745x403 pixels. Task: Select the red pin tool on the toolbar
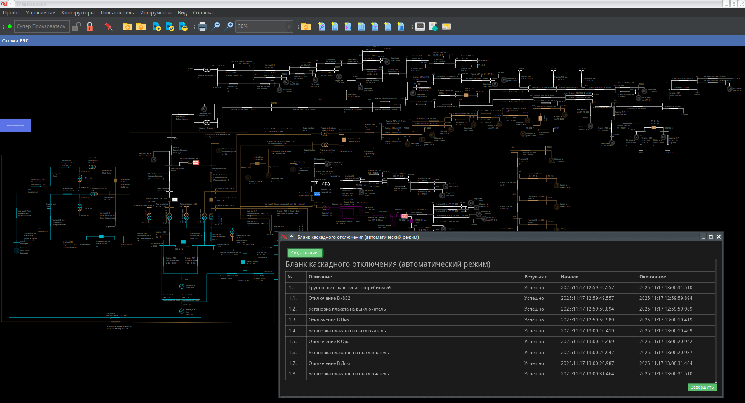pyautogui.click(x=109, y=26)
